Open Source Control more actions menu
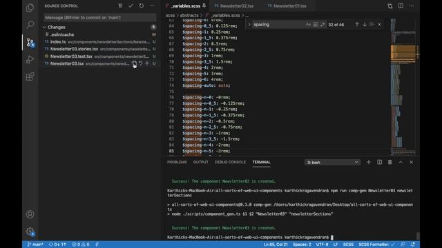The width and height of the screenshot is (442, 248). 152,6
